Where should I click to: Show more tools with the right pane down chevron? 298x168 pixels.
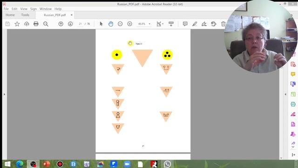[x=293, y=147]
